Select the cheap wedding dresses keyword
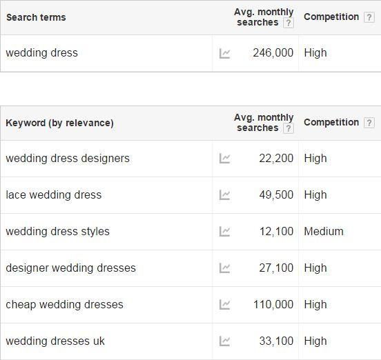381x360 pixels. pos(64,305)
